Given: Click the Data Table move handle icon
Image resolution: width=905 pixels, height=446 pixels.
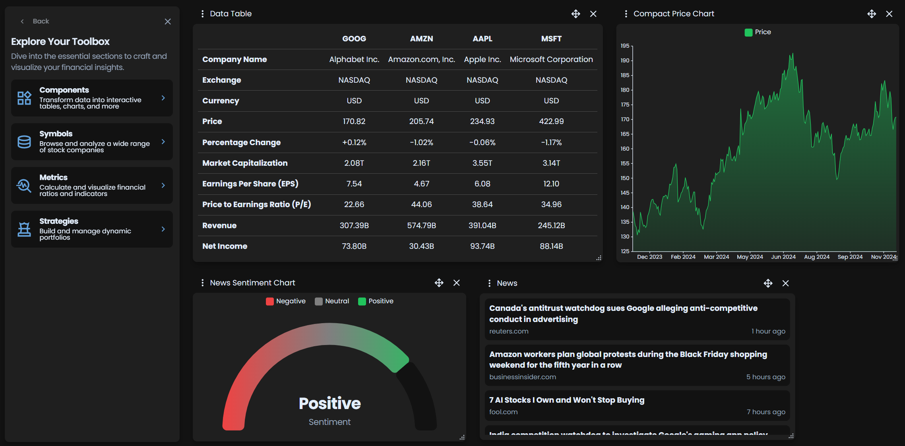Looking at the screenshot, I should pyautogui.click(x=576, y=14).
